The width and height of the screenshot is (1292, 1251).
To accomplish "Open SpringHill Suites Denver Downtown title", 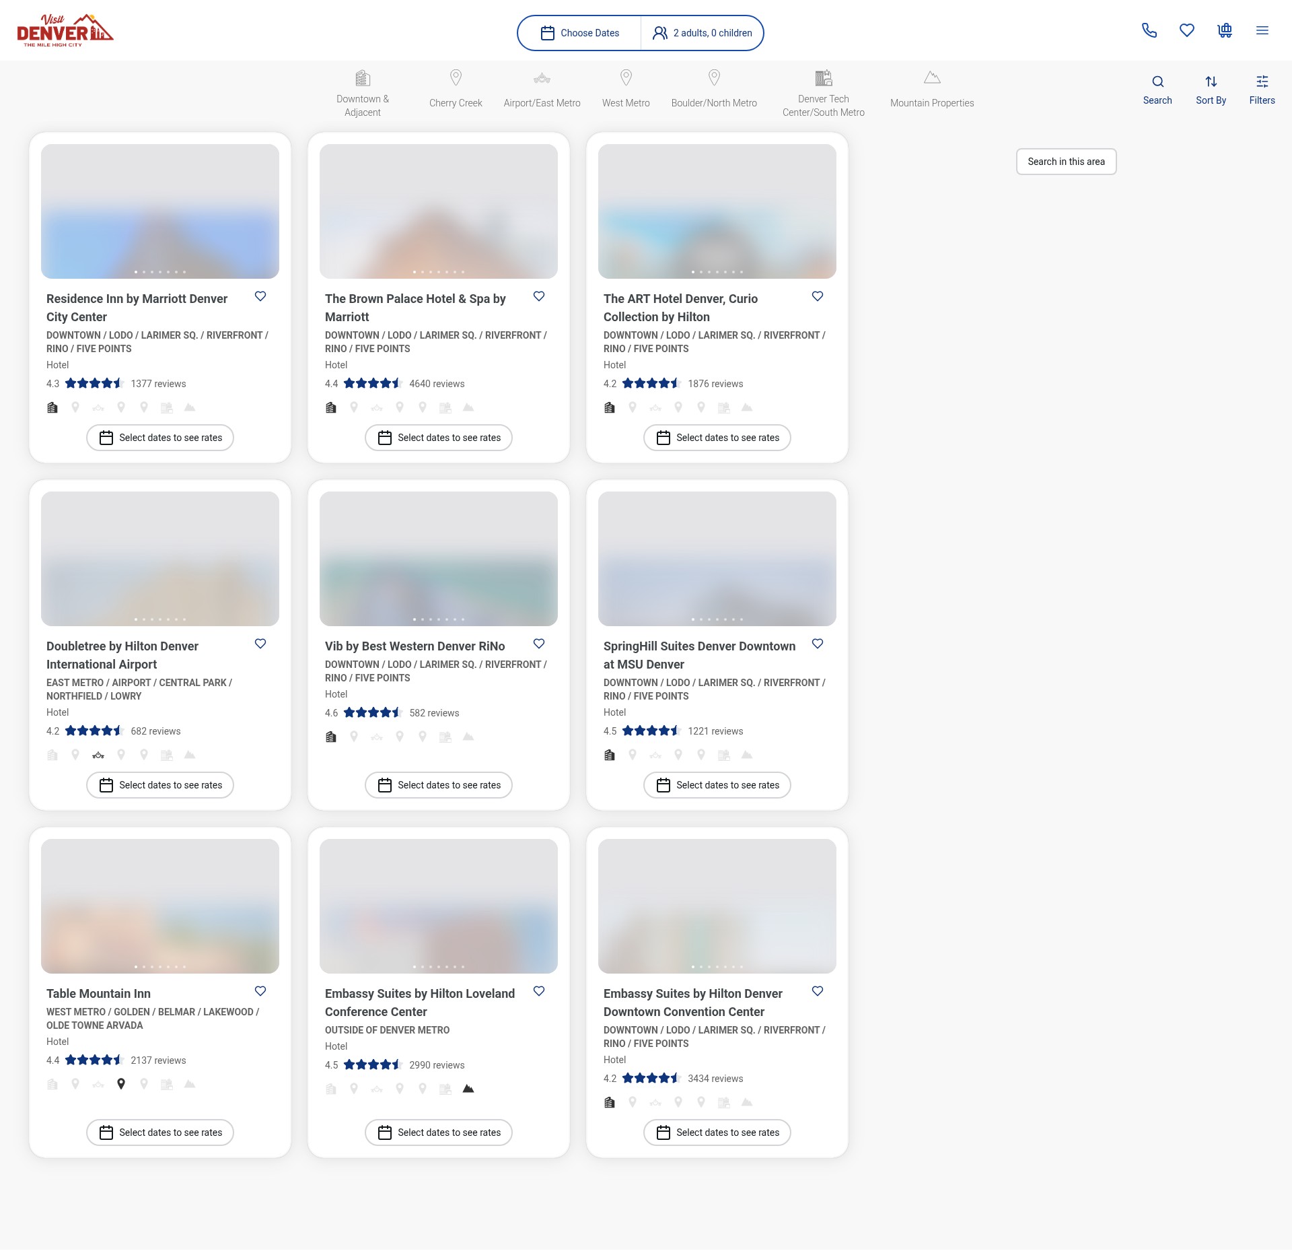I will coord(700,655).
